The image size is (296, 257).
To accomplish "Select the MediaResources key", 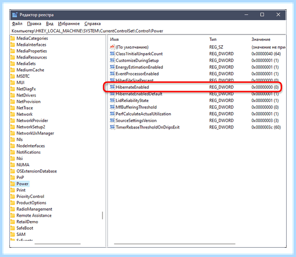I will coord(32,57).
